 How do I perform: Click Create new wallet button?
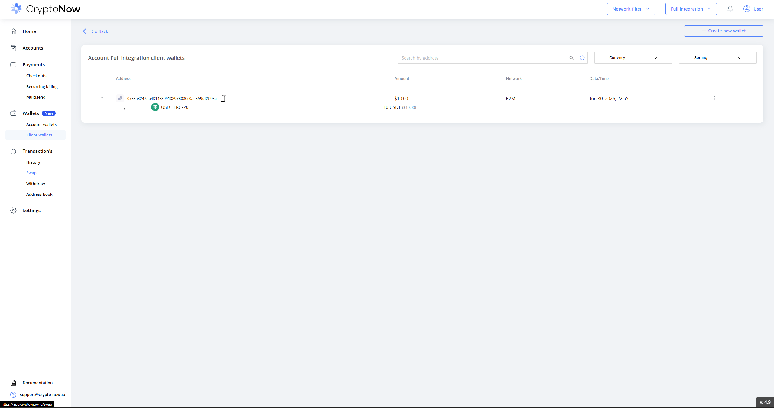(x=724, y=31)
